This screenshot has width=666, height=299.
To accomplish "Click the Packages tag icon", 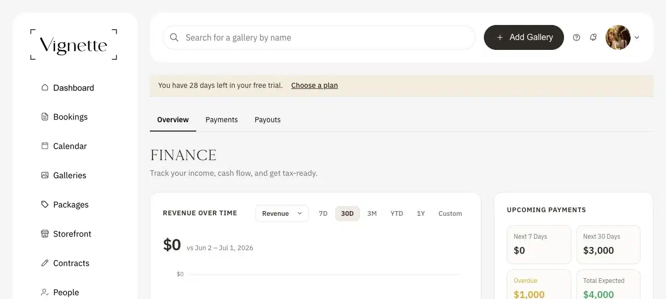I will [x=45, y=204].
